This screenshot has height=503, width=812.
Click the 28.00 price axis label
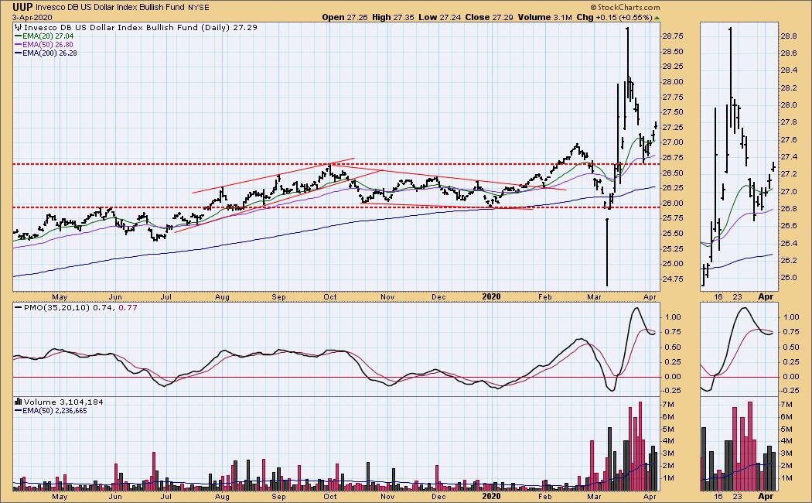[672, 82]
